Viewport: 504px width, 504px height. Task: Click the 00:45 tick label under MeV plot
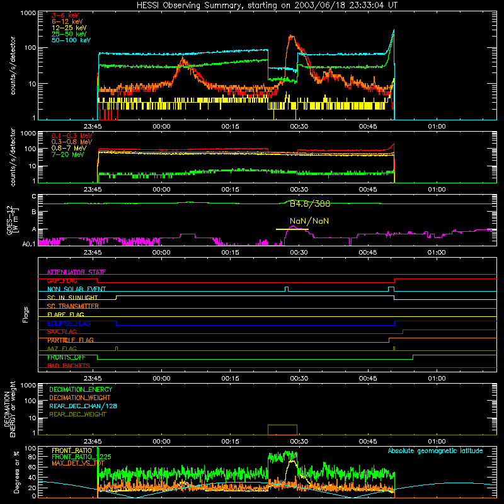point(368,190)
